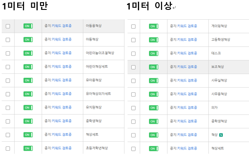Click the 보조책상 keyword cell
The width and height of the screenshot is (249, 155).
[x=218, y=67]
